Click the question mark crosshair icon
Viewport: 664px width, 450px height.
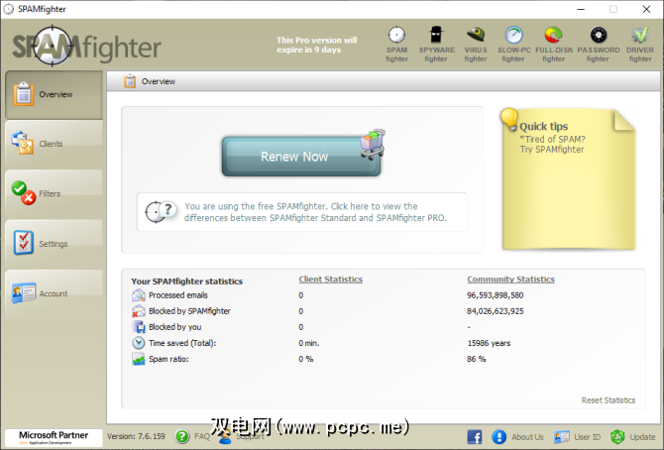[161, 211]
